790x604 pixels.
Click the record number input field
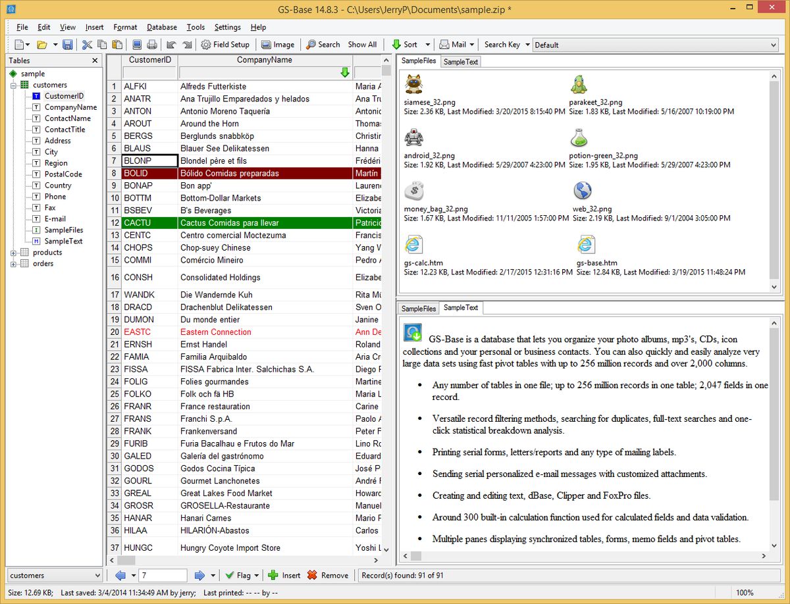[162, 574]
